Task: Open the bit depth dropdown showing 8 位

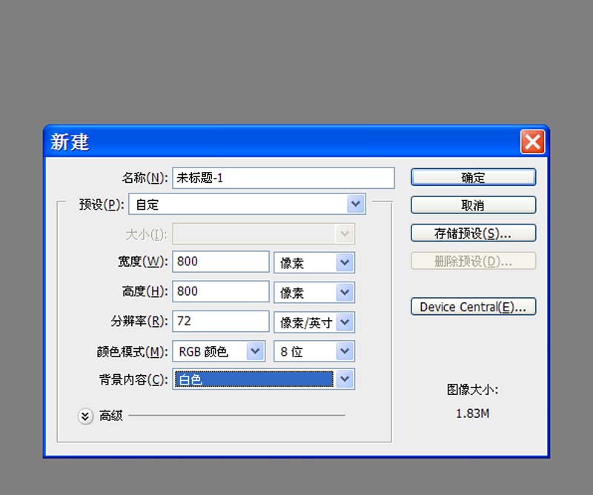Action: tap(344, 351)
